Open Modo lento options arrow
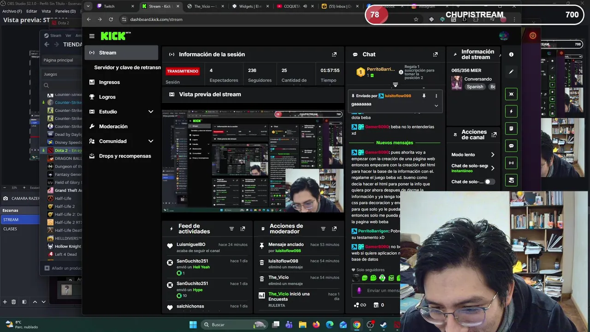Screen dimensions: 590x332 492,154
